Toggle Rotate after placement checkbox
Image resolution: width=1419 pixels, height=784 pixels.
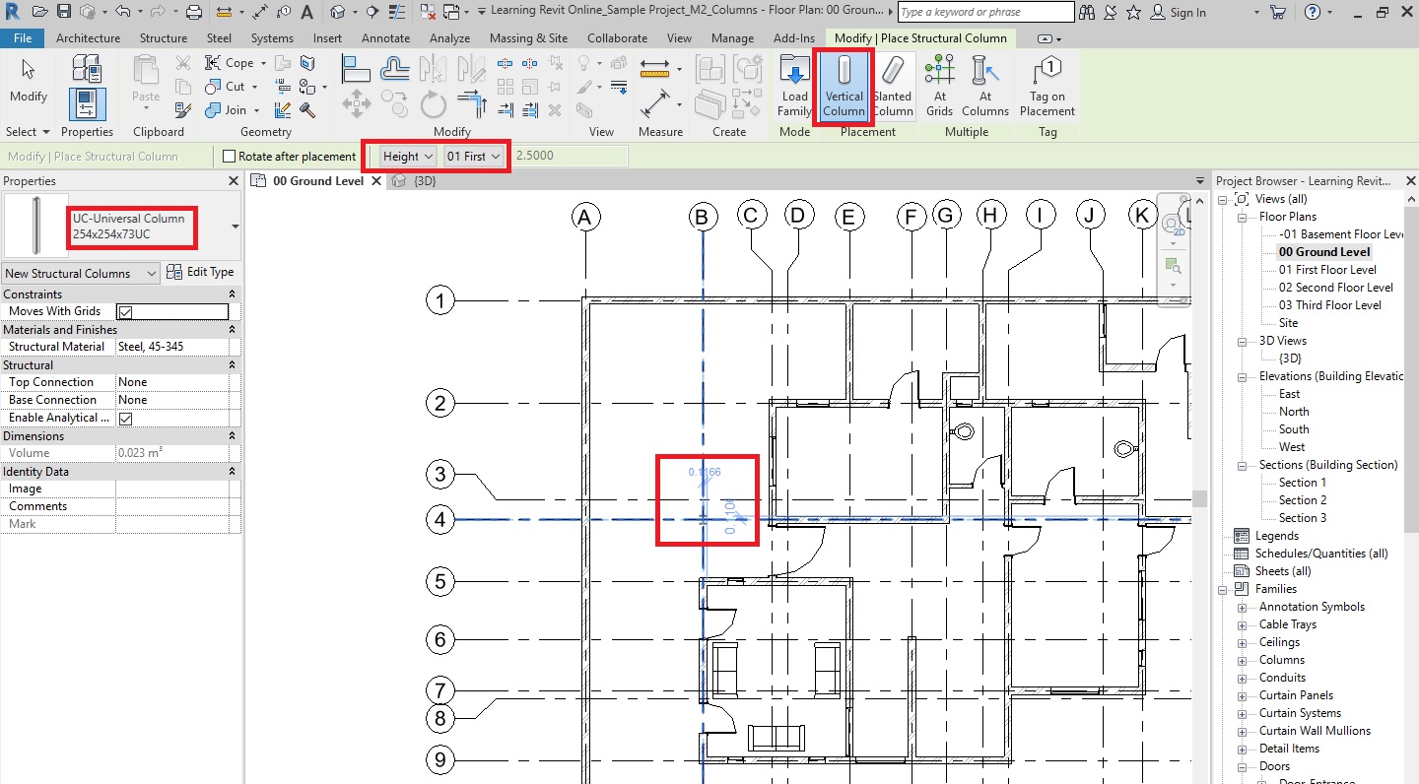coord(230,157)
